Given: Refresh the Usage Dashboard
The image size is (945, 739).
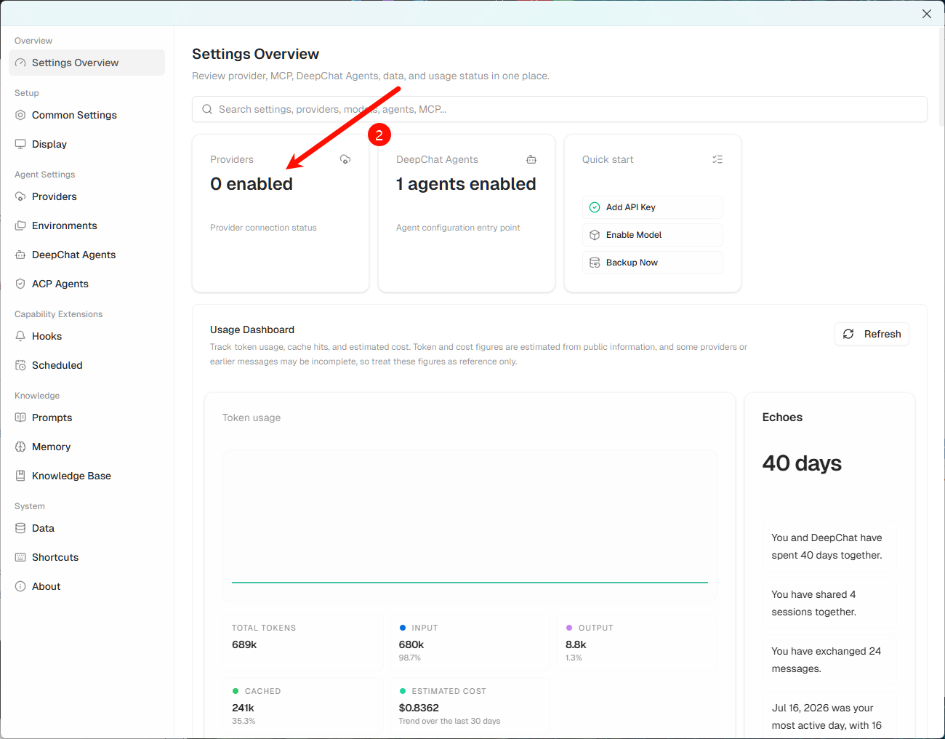Looking at the screenshot, I should 872,334.
